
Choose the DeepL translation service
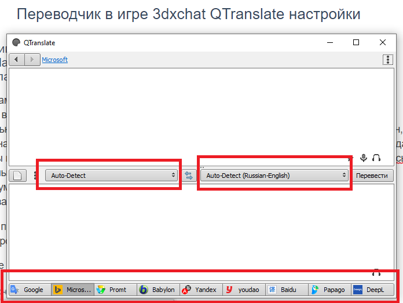point(372,290)
